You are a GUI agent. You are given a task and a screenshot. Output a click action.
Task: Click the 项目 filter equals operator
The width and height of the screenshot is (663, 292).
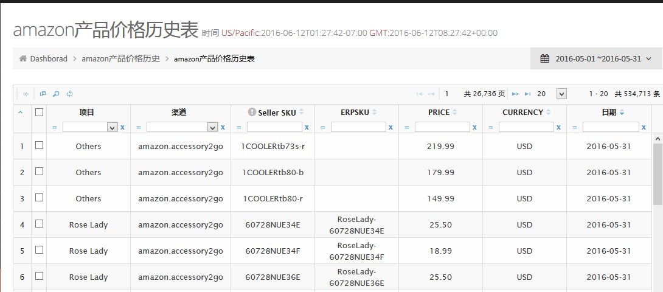tap(55, 127)
